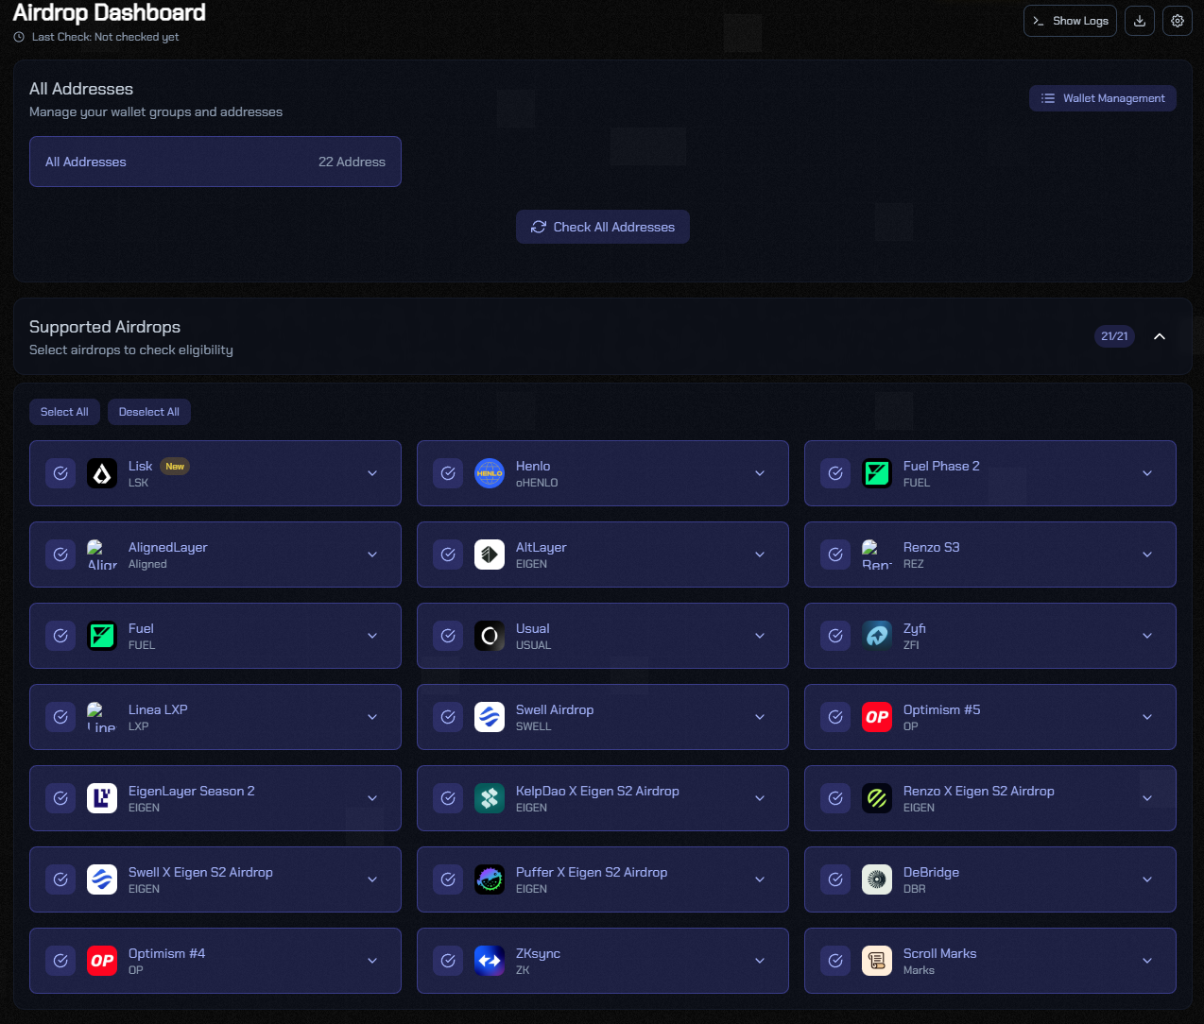Click the ZKsync logo icon
1204x1024 pixels.
[490, 961]
